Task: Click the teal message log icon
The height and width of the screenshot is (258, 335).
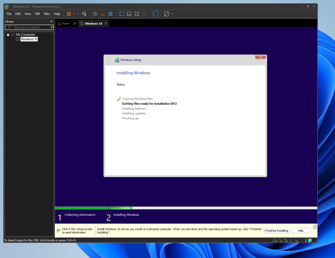Action: [310, 240]
